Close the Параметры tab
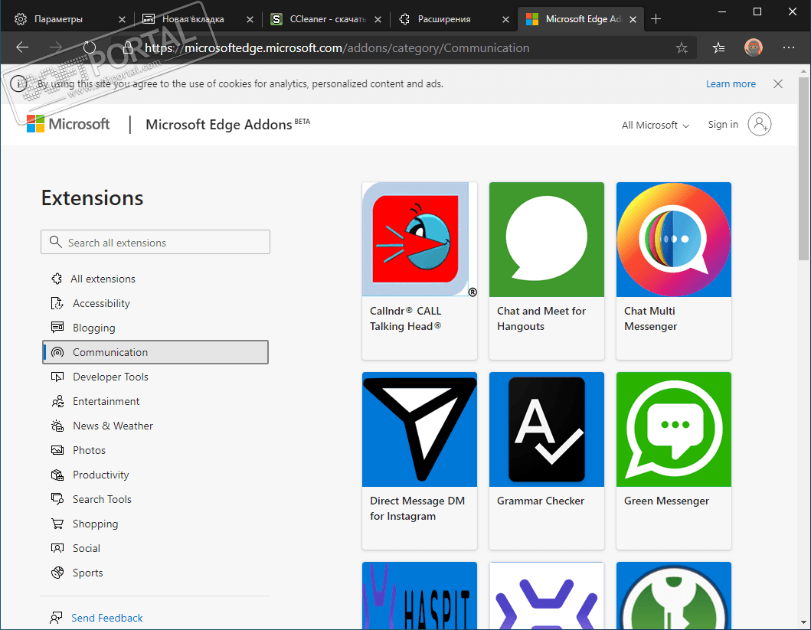Screen dimensions: 811x630 click(122, 20)
